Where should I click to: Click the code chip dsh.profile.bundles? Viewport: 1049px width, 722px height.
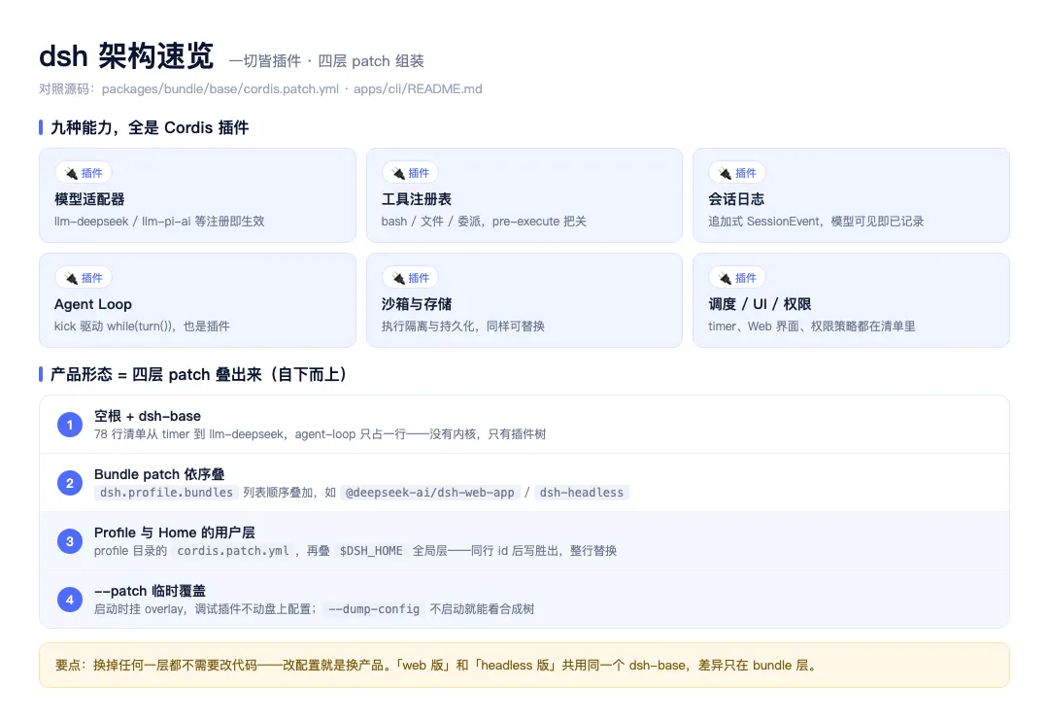click(167, 493)
